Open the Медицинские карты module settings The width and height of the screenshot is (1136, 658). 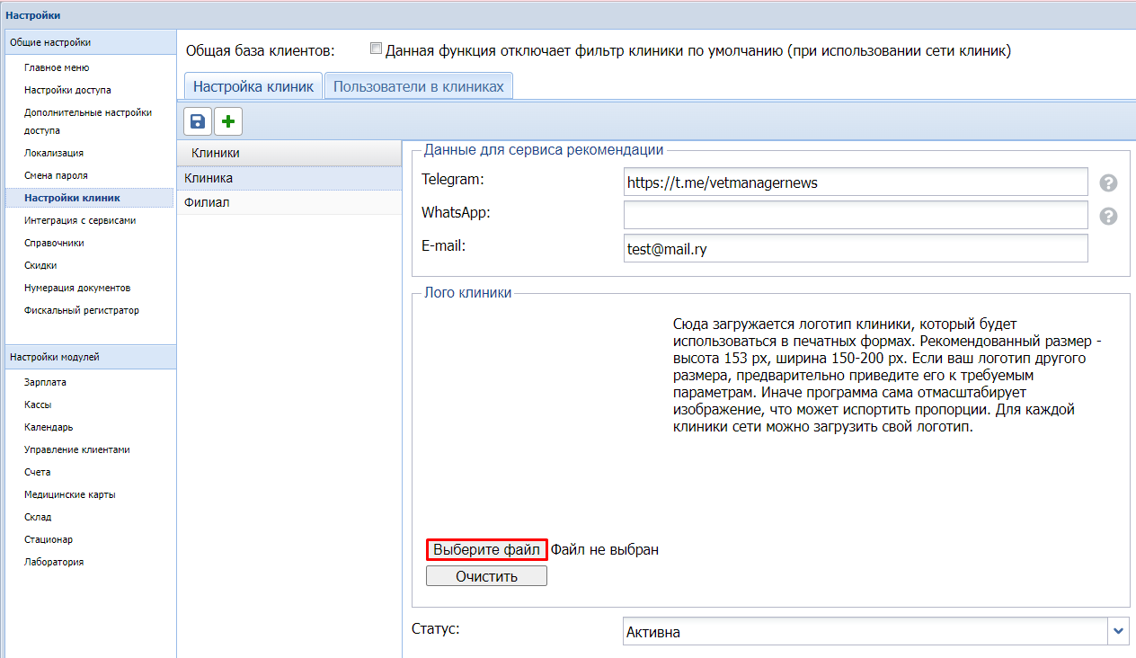[69, 494]
